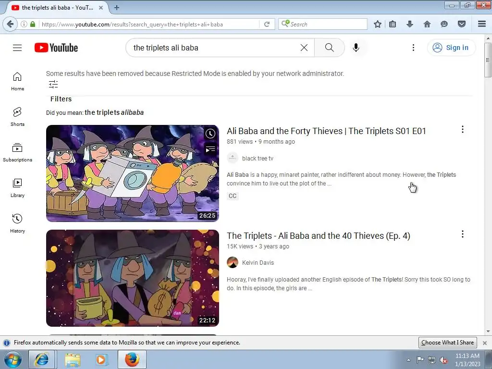Select the triplets ali baba browser tab
Viewport: 492px width, 369px height.
click(58, 8)
